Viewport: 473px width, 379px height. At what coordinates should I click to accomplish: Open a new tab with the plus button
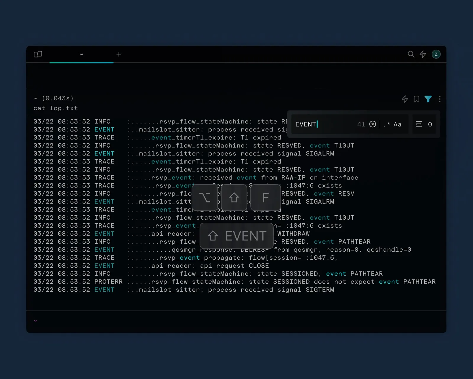[x=119, y=54]
